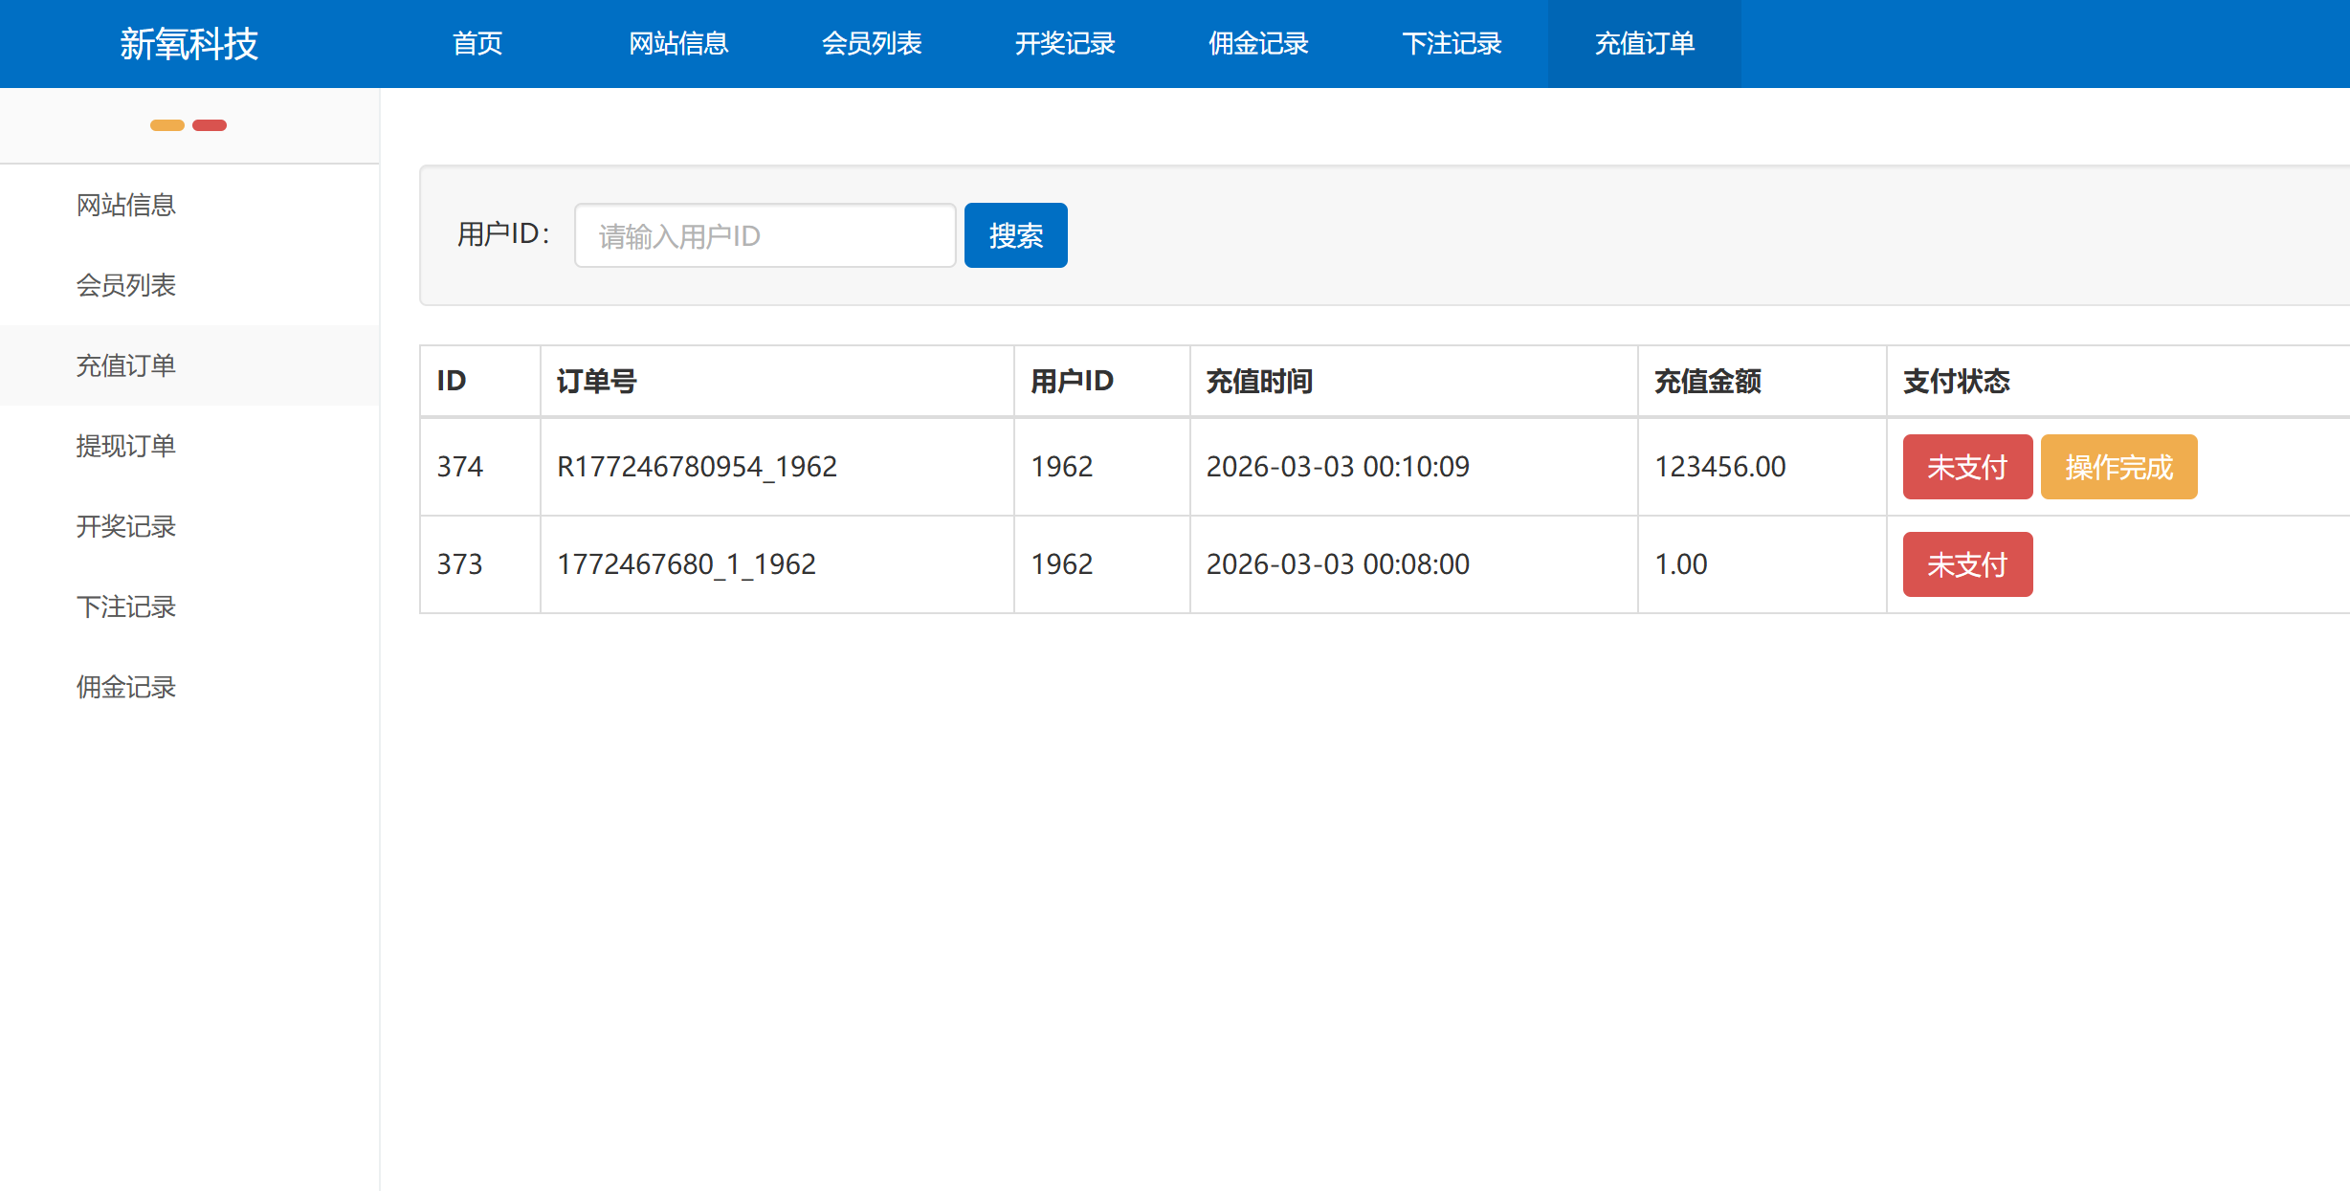Screen dimensions: 2350x1191
Task: Click the red pill icon in sidebar
Action: coord(210,125)
